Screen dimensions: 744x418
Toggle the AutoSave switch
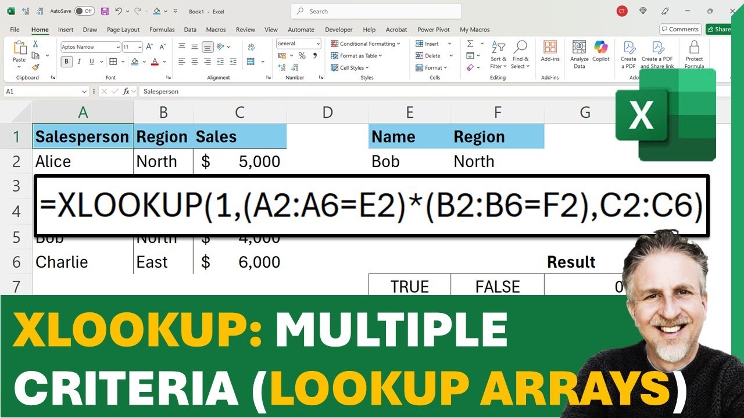coord(84,11)
